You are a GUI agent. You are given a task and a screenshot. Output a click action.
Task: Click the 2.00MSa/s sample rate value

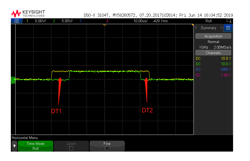point(222,47)
